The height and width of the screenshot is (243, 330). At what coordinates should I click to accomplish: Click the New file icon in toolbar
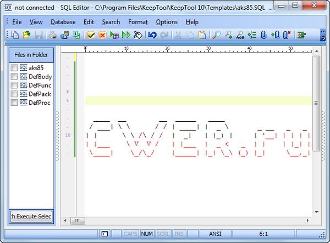click(x=15, y=35)
